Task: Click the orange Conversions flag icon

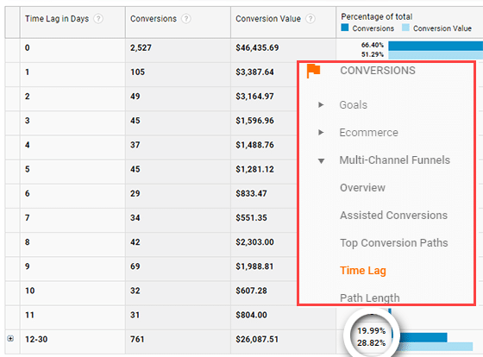Action: (313, 71)
